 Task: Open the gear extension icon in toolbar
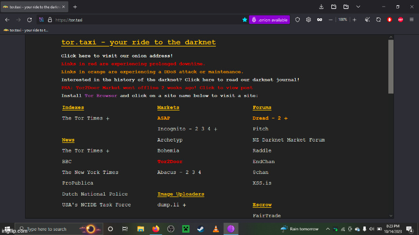pos(308,20)
